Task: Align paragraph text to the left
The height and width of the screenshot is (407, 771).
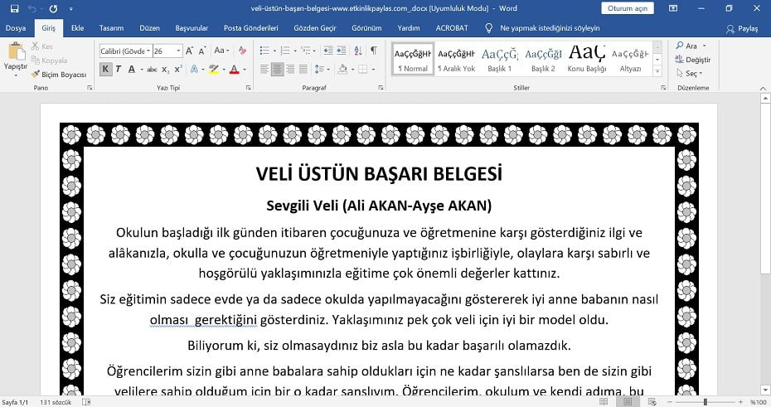Action: pos(264,70)
